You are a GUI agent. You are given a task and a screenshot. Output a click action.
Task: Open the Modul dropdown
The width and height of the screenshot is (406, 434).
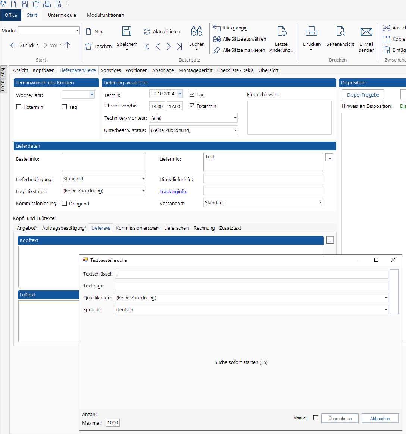point(77,31)
